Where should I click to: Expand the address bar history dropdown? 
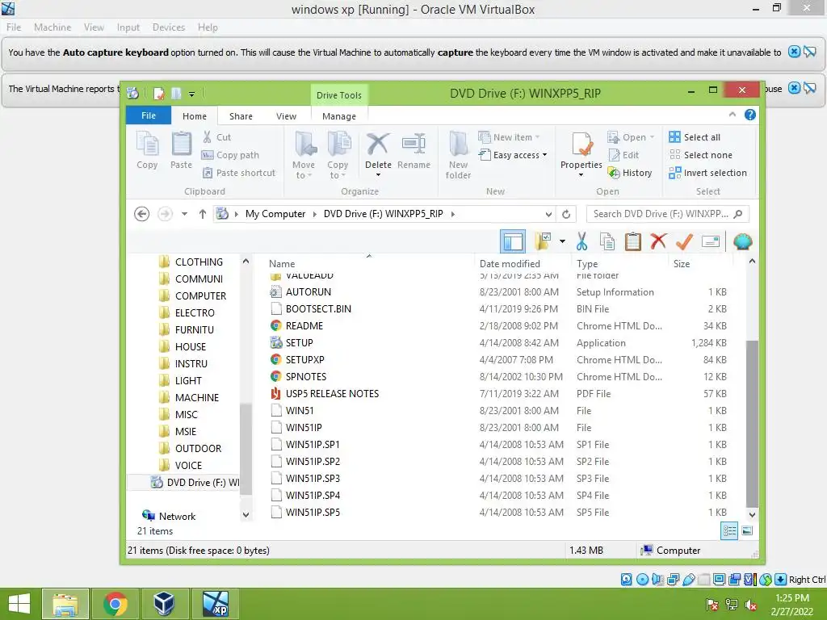(x=548, y=214)
